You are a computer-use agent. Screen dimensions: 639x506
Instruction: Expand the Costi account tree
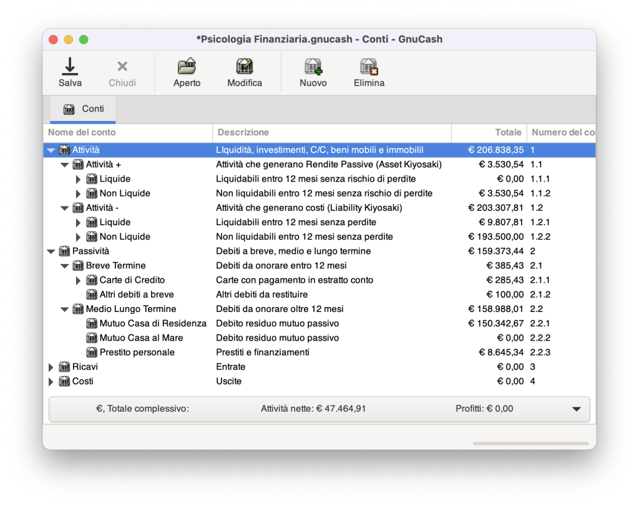coord(51,382)
